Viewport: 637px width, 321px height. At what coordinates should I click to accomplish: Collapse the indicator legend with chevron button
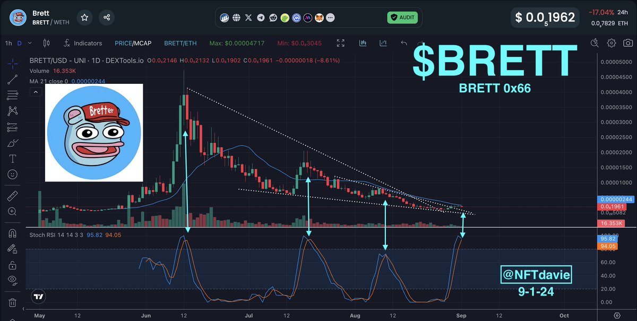tap(35, 92)
